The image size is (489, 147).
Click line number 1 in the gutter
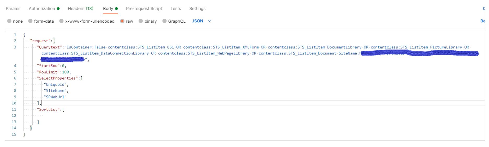point(15,35)
